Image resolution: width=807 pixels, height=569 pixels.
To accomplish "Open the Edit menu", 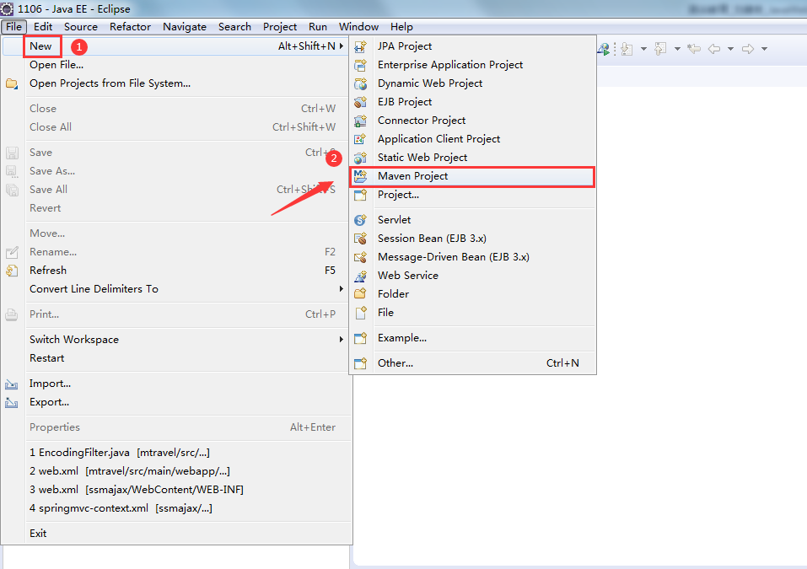I will pyautogui.click(x=43, y=27).
